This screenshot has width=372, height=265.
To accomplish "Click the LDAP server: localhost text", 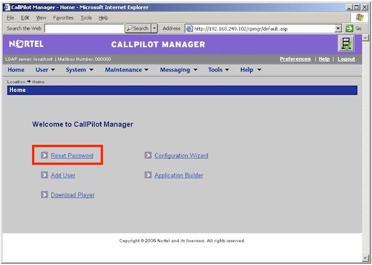I will click(x=29, y=59).
